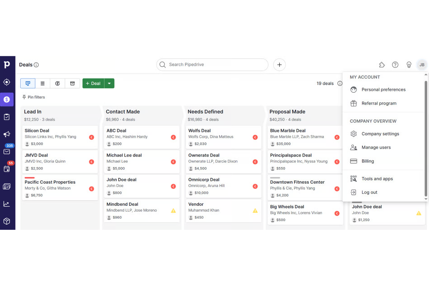Open Projects clipboard icon in sidebar

(7, 117)
